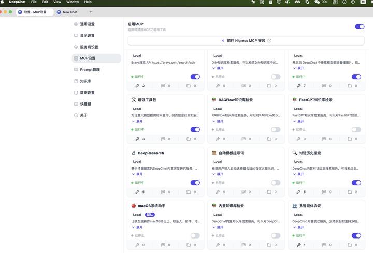Viewport: 373px width, 253px height.
Task: Click the resources folder icon on DeepResearch card
Action: click(x=189, y=192)
